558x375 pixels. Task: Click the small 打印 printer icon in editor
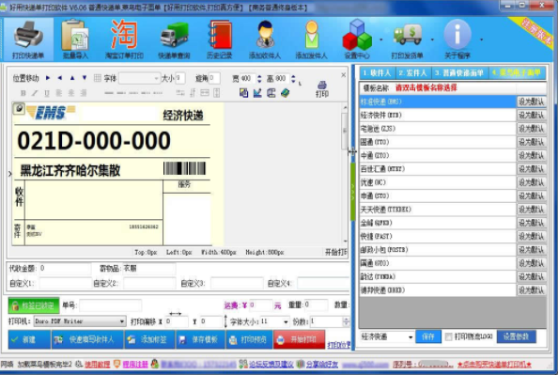pos(322,88)
